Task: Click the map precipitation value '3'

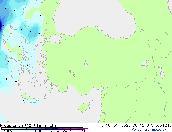Action: 30,31
